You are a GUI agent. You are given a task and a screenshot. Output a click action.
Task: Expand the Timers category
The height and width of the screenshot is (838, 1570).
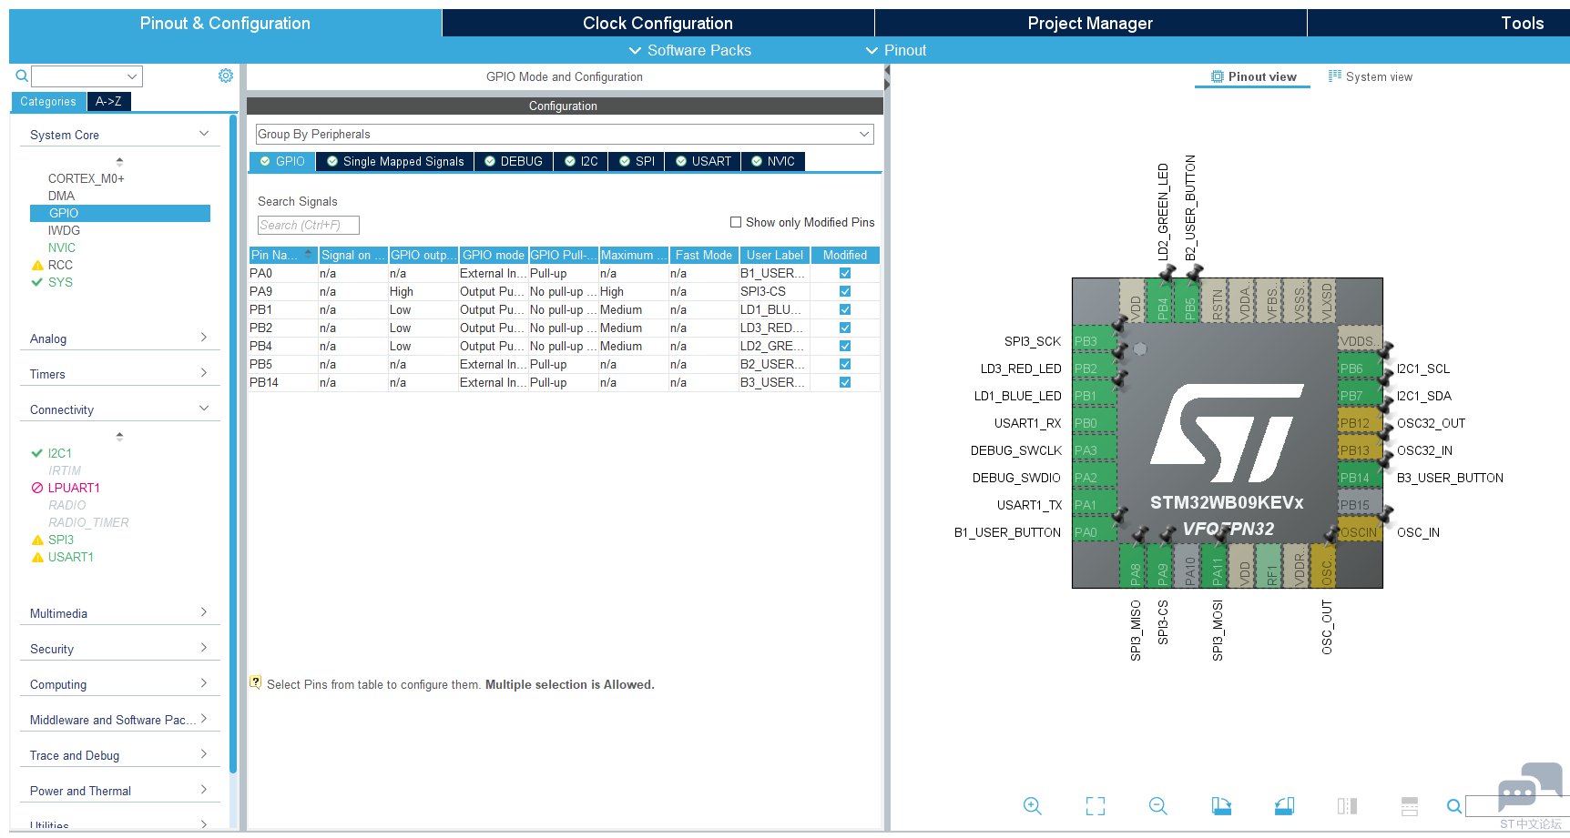[119, 374]
